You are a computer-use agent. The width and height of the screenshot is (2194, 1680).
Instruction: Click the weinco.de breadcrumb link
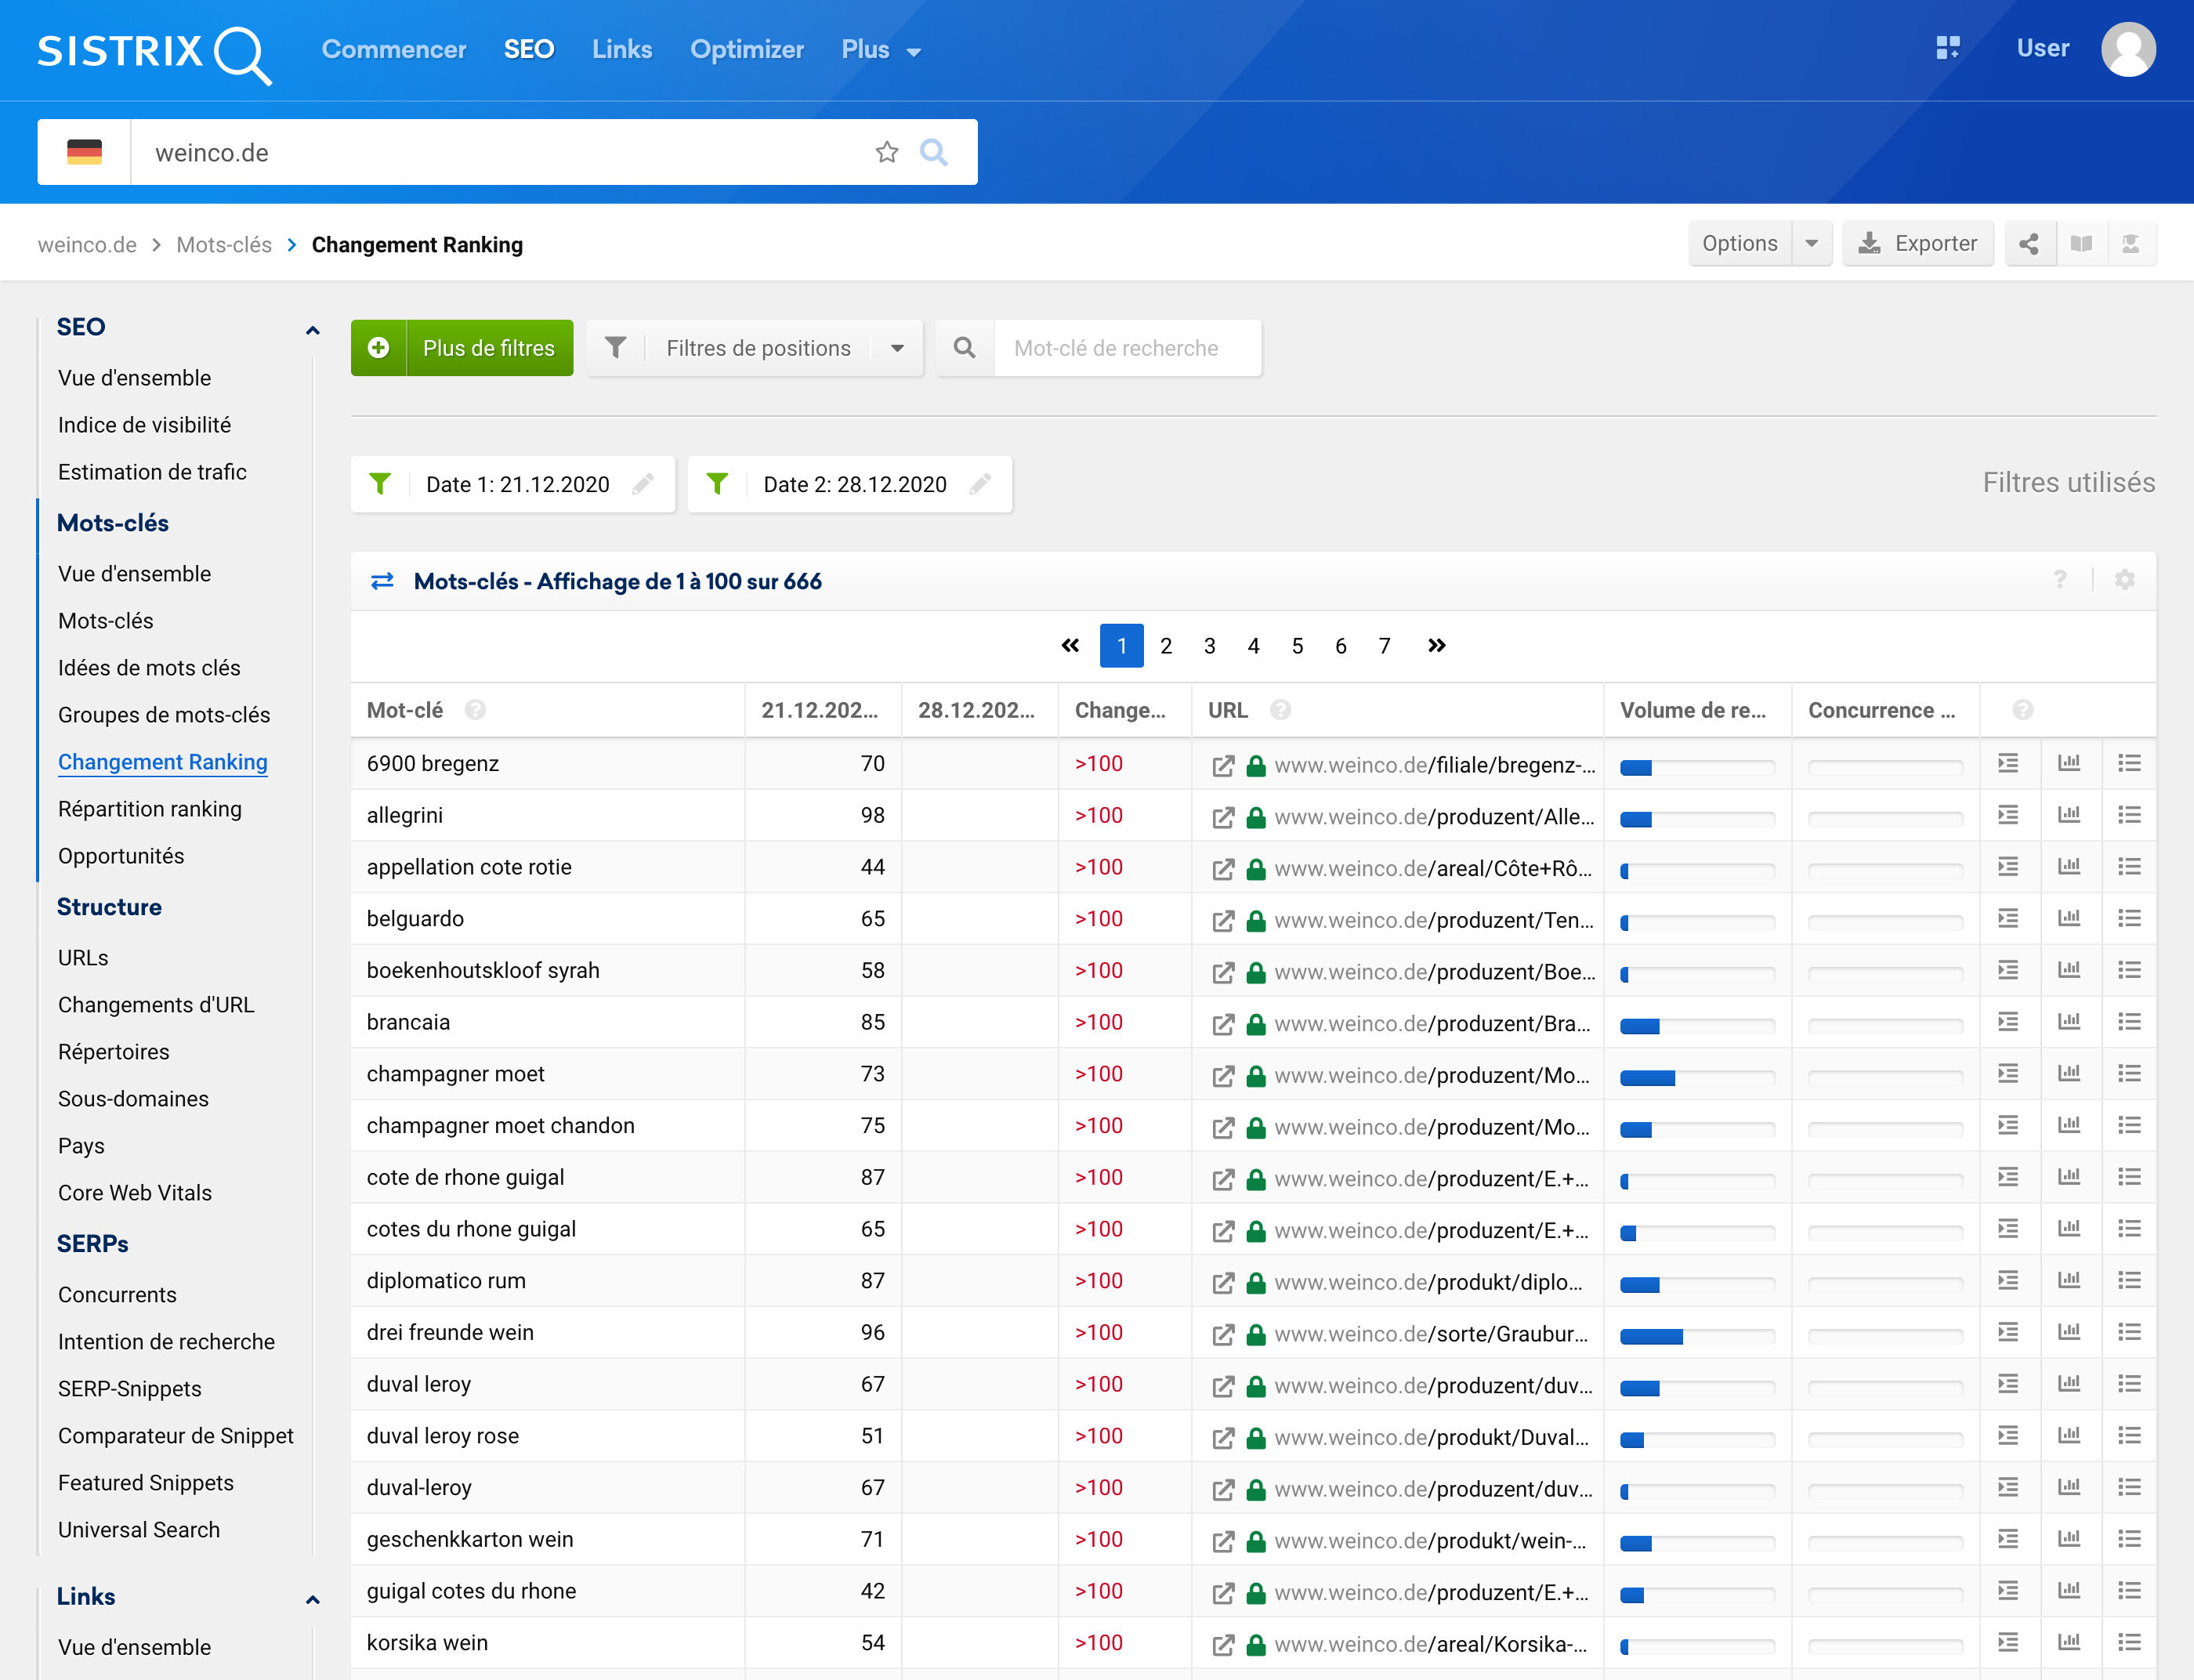point(87,245)
